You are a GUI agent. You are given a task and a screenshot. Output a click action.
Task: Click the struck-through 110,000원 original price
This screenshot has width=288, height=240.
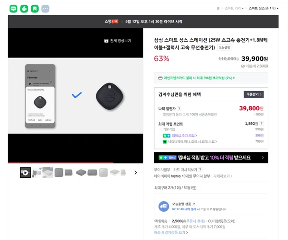point(228,59)
